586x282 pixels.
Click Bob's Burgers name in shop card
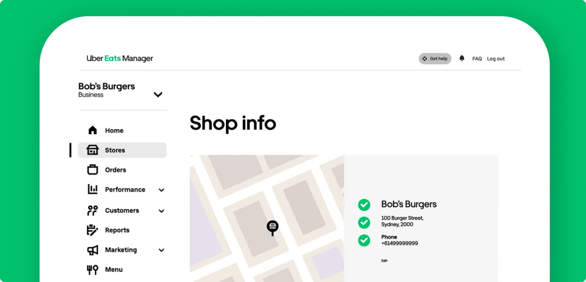point(409,204)
